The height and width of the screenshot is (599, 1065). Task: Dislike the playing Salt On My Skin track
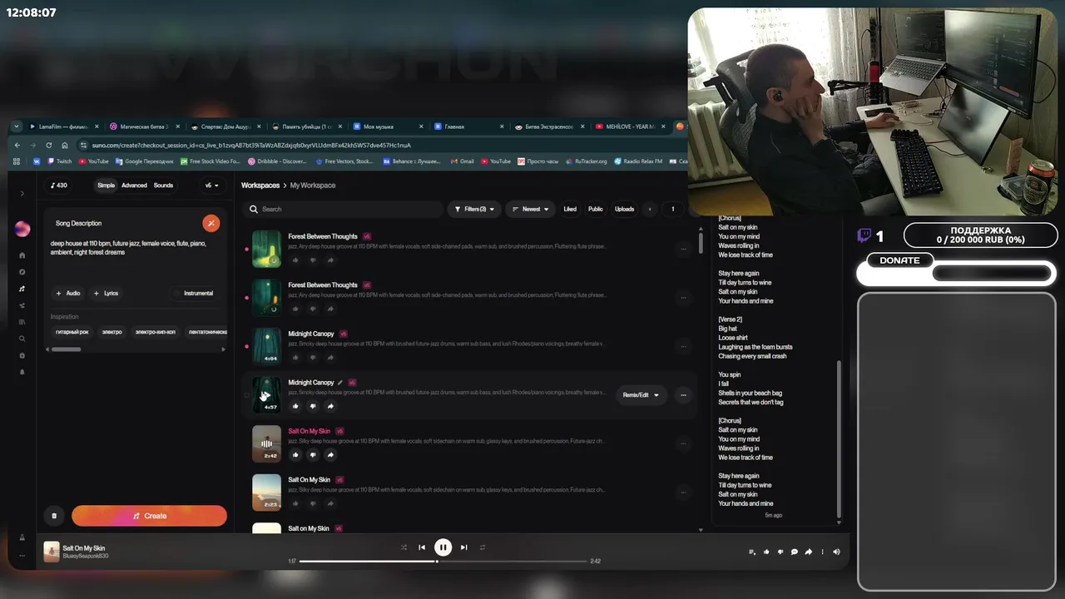point(313,455)
